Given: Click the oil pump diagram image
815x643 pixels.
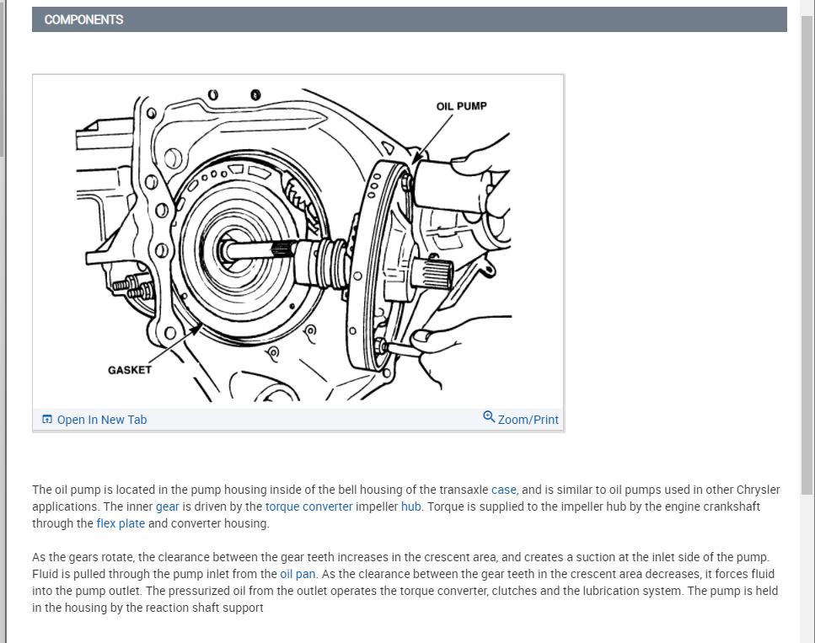Looking at the screenshot, I should click(298, 242).
